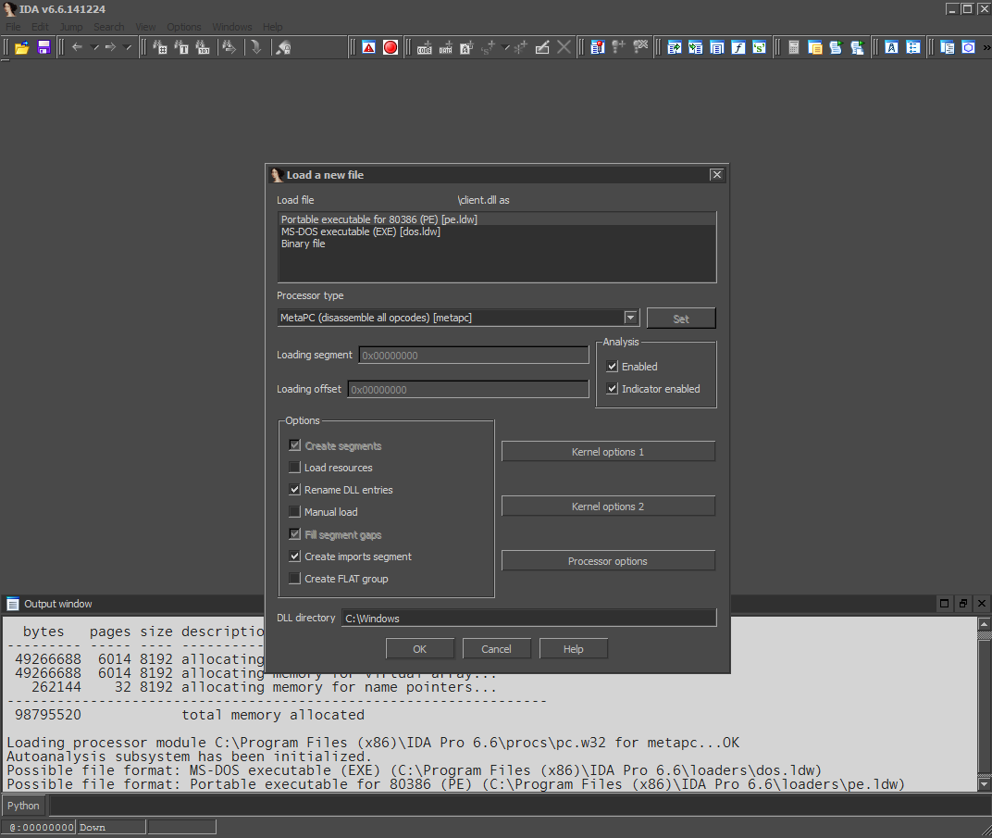Click the Jump back arrow in toolbar
Image resolution: width=992 pixels, height=838 pixels.
[x=77, y=47]
